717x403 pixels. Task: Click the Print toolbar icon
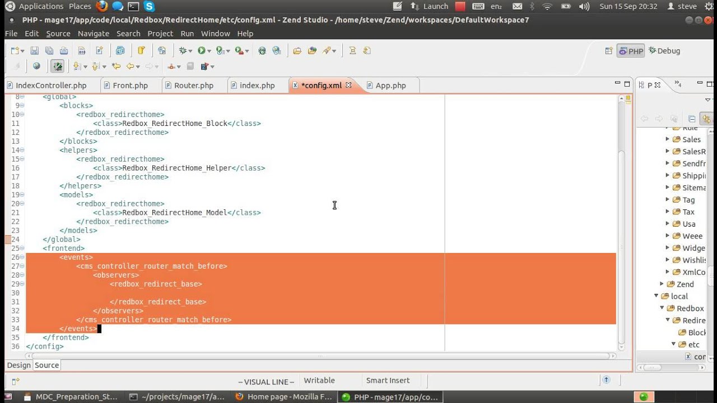pos(64,50)
